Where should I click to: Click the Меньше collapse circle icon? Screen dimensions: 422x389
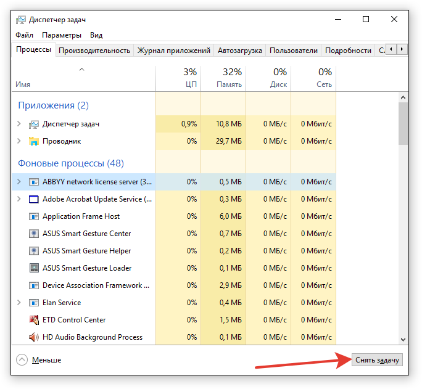22,360
